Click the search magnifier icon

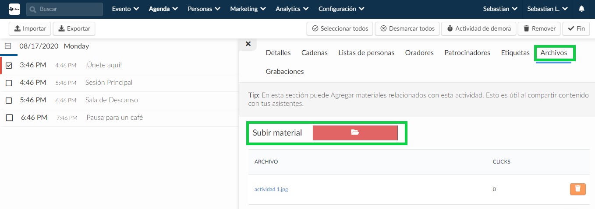33,9
